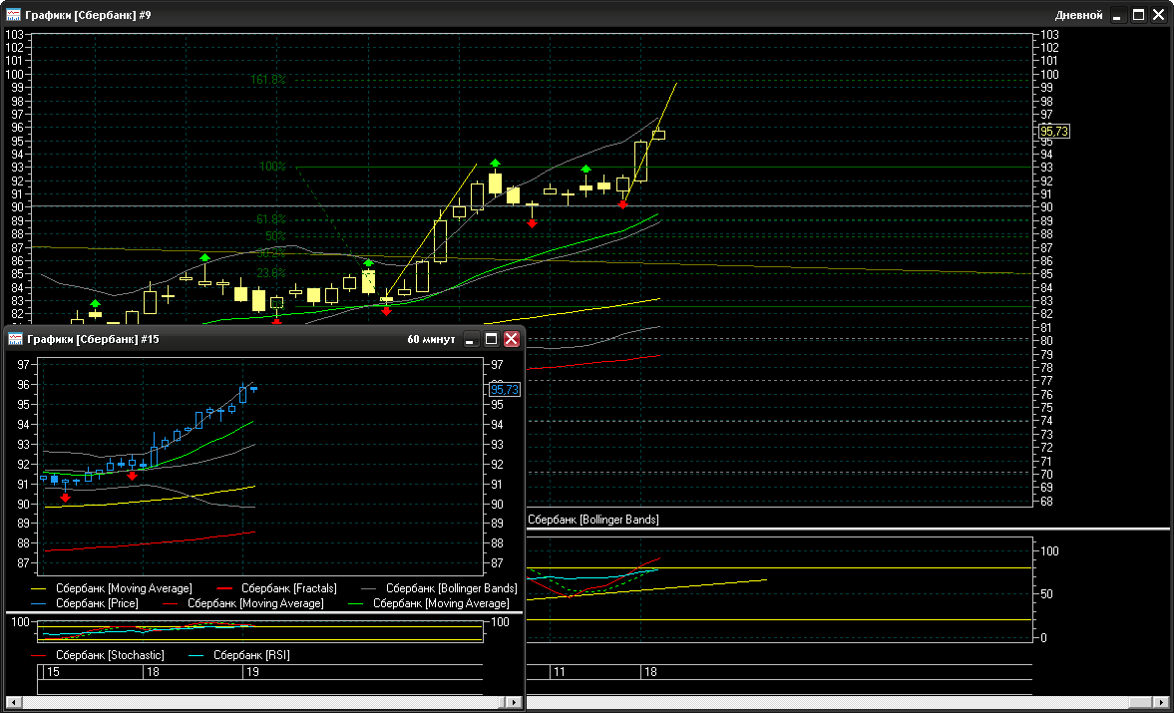Close the Сбербанк #9 daily chart window
Image resolution: width=1174 pixels, height=713 pixels.
1159,15
